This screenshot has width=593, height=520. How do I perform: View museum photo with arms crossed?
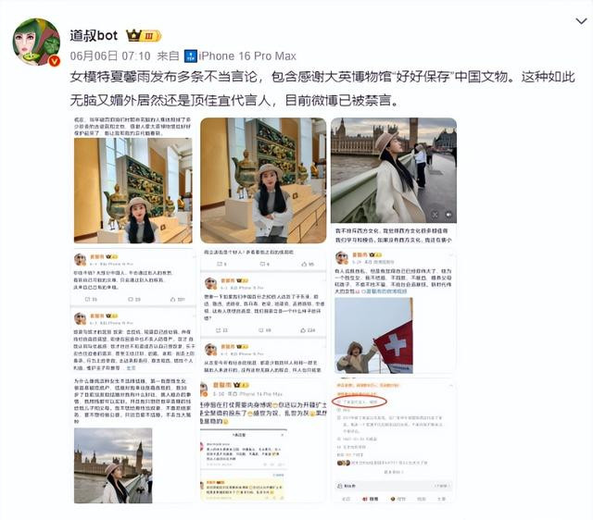pos(263,180)
